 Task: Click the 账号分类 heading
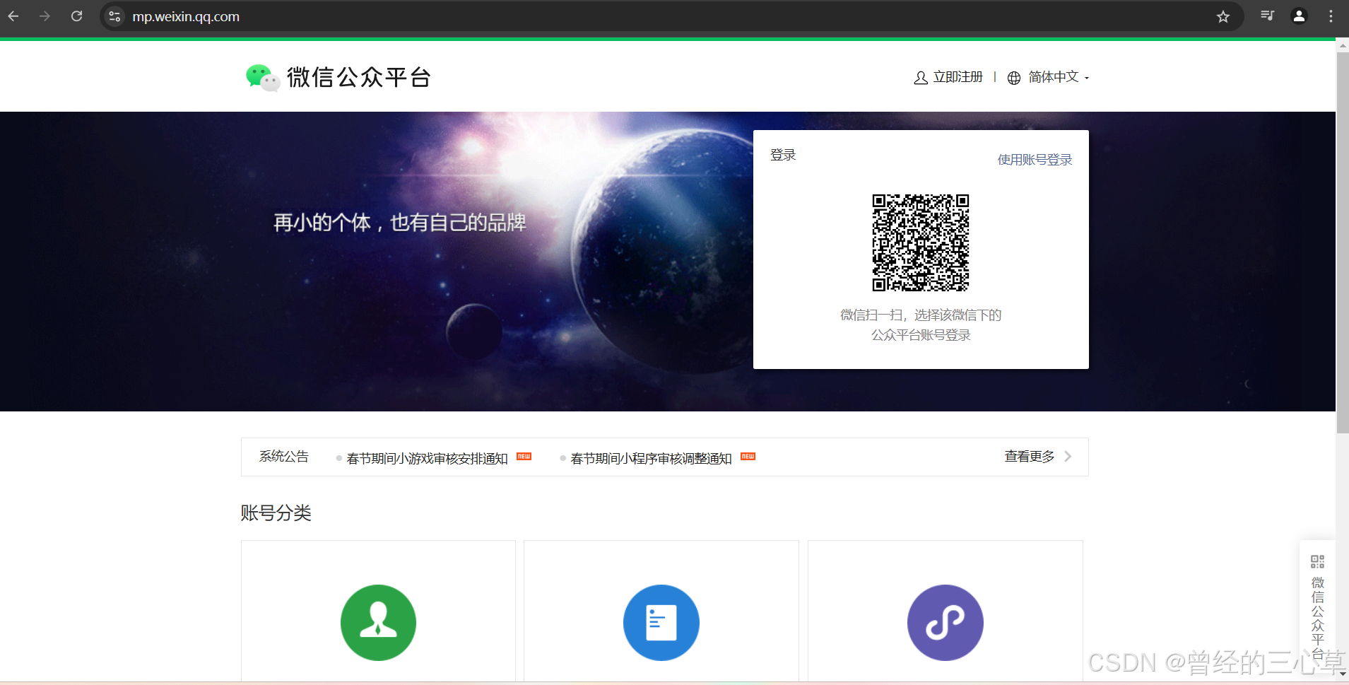click(276, 513)
